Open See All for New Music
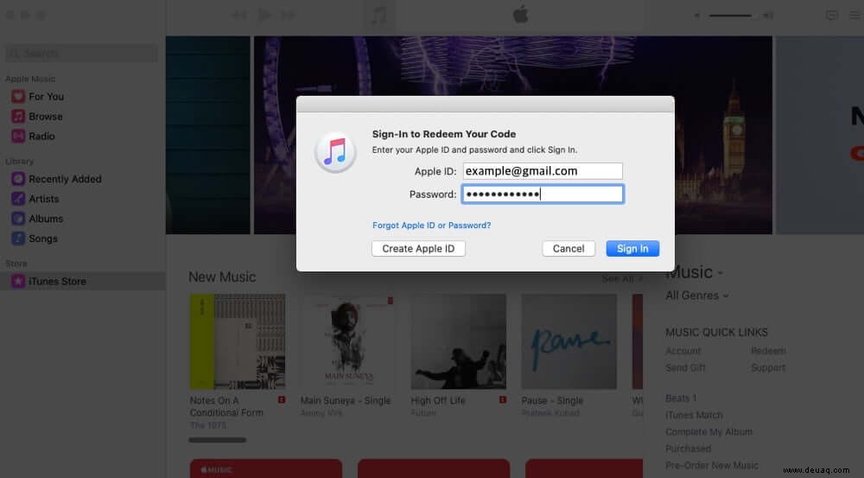The image size is (864, 478). (x=623, y=279)
